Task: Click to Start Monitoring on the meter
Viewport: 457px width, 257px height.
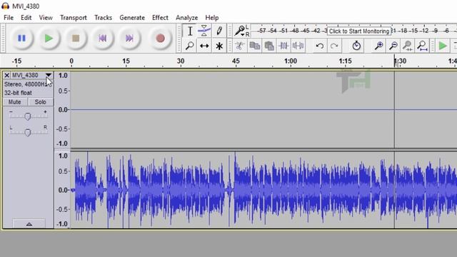Action: click(358, 31)
